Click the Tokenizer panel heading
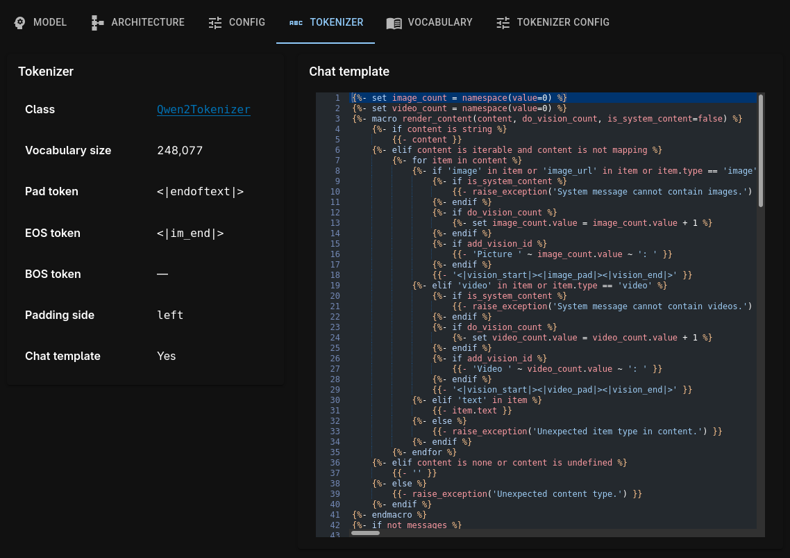This screenshot has height=558, width=790. 46,72
